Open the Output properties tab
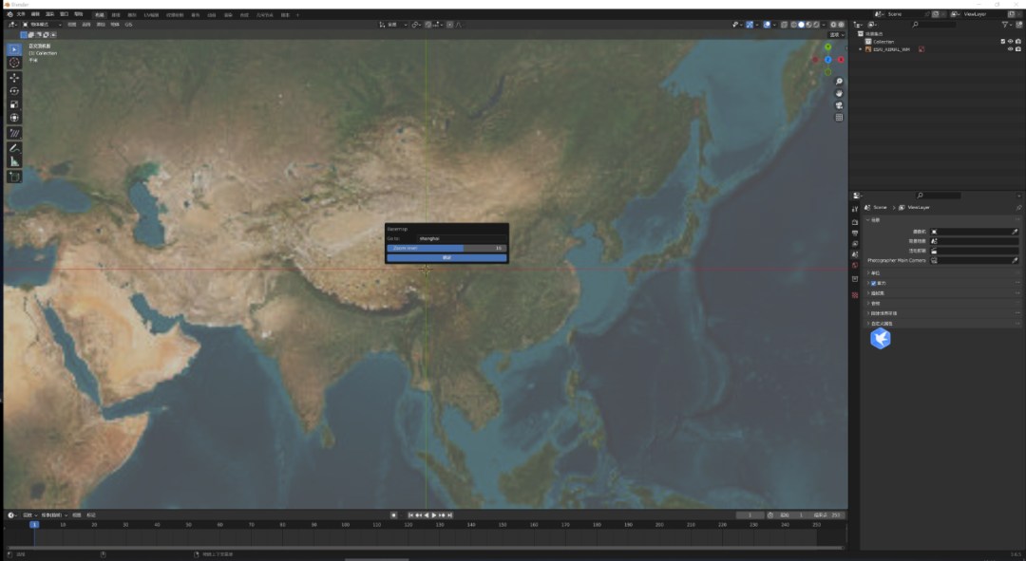 click(x=855, y=233)
